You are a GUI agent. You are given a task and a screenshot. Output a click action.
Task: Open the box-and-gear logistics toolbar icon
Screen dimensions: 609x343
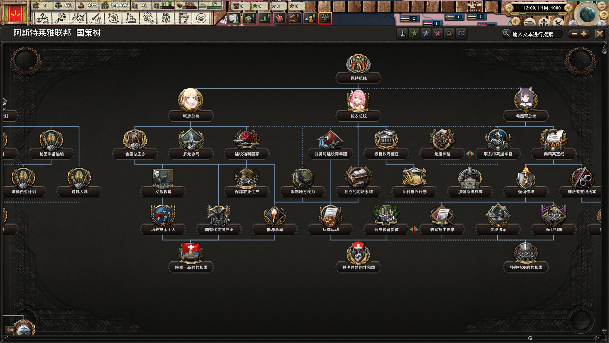click(113, 18)
